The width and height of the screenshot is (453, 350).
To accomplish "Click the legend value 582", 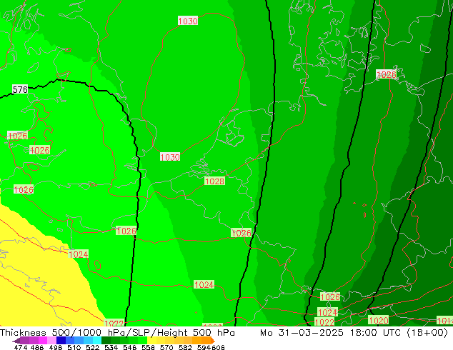I will 185,347.
